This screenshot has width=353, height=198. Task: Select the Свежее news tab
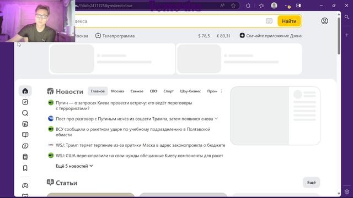coord(137,91)
